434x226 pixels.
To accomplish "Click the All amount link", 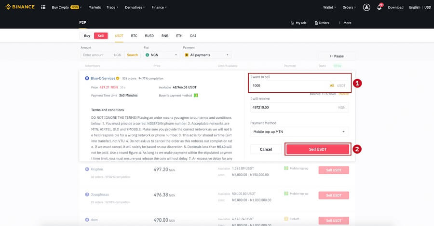I will click(x=332, y=85).
